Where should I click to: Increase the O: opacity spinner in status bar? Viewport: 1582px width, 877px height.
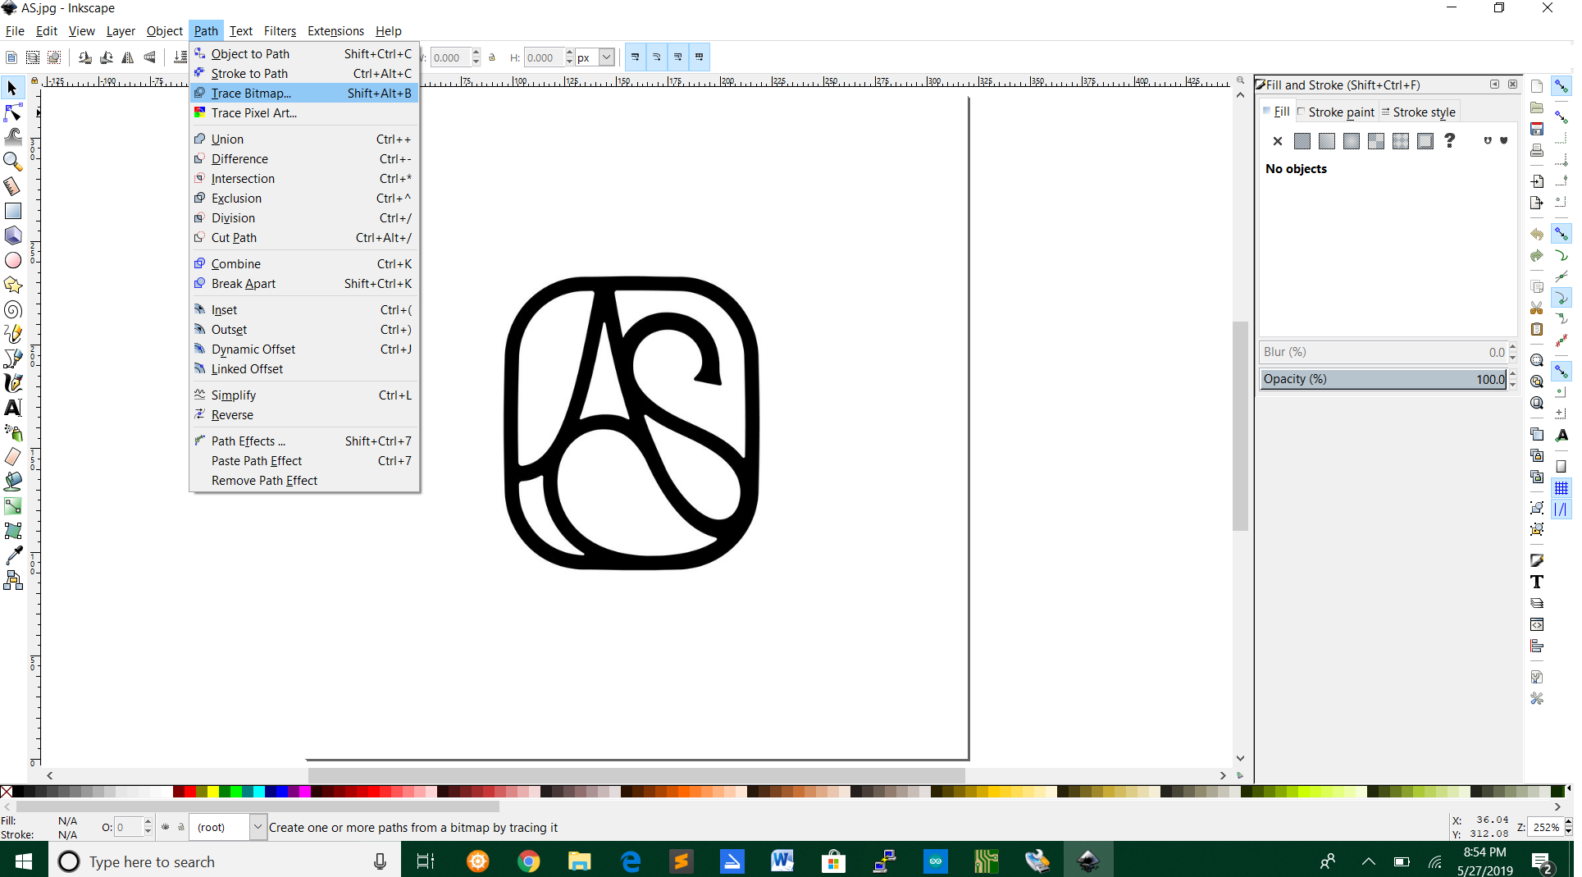pyautogui.click(x=148, y=823)
